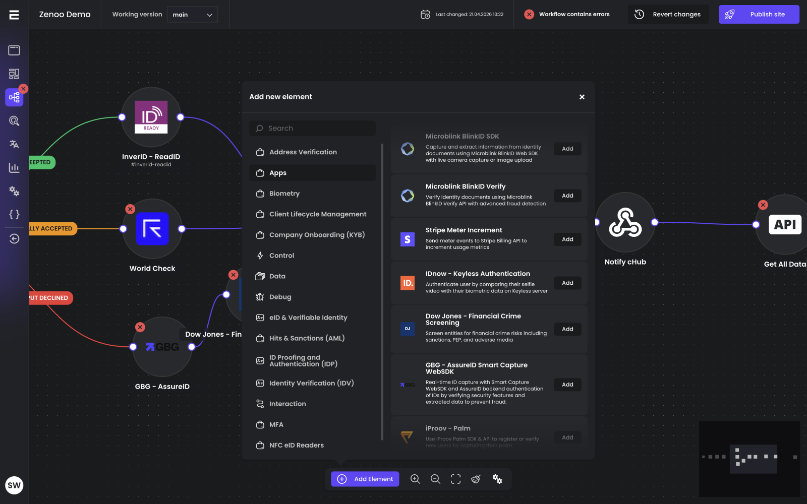Image resolution: width=807 pixels, height=504 pixels.
Task: Open the pages panel icon in sidebar
Action: click(14, 50)
